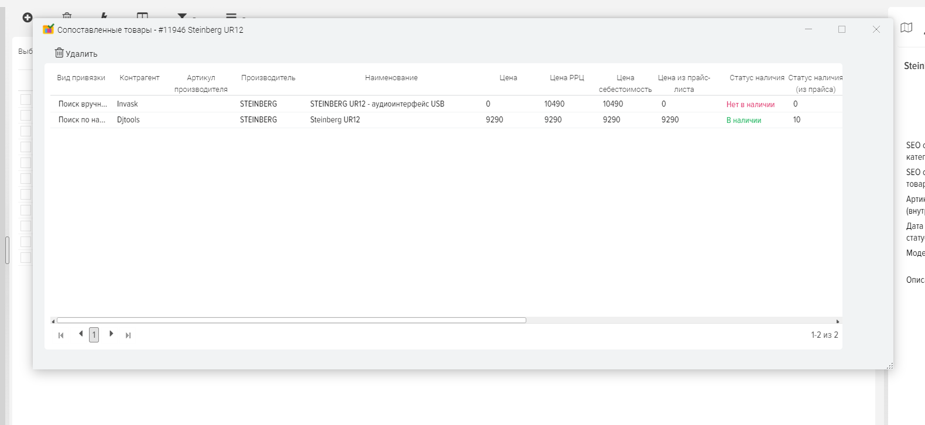Click the 10490 value under Цена РРЦ
Viewport: 925px width, 425px height.
(x=554, y=104)
